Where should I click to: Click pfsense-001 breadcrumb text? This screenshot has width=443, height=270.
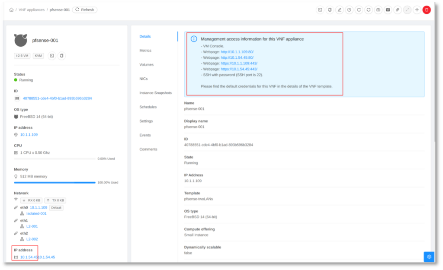pos(60,10)
